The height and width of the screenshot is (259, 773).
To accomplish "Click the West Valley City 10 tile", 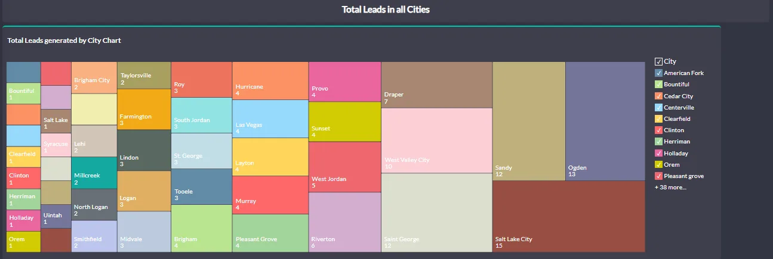I will [436, 141].
